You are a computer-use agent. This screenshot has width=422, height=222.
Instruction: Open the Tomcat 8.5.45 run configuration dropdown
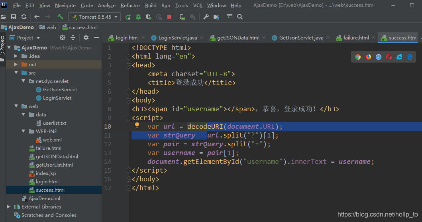coord(94,17)
